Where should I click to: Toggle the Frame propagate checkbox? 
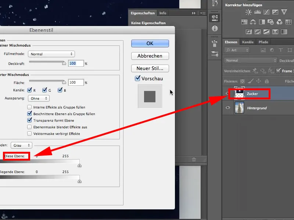coord(278,71)
